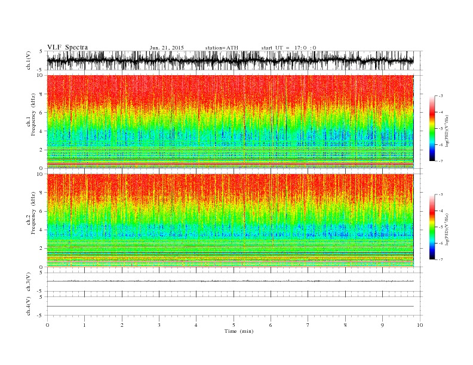Click the 6 tick label on Time axis
The width and height of the screenshot is (473, 365).
click(x=271, y=325)
